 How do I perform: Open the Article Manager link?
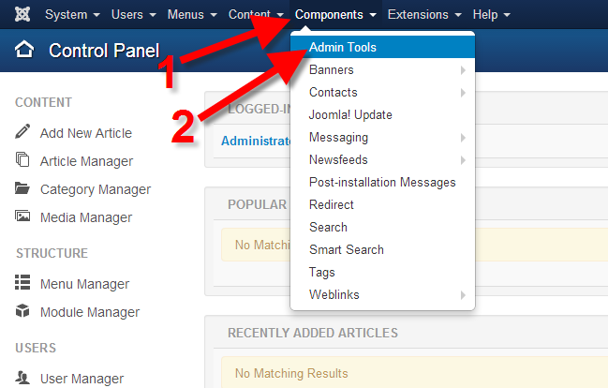click(86, 161)
